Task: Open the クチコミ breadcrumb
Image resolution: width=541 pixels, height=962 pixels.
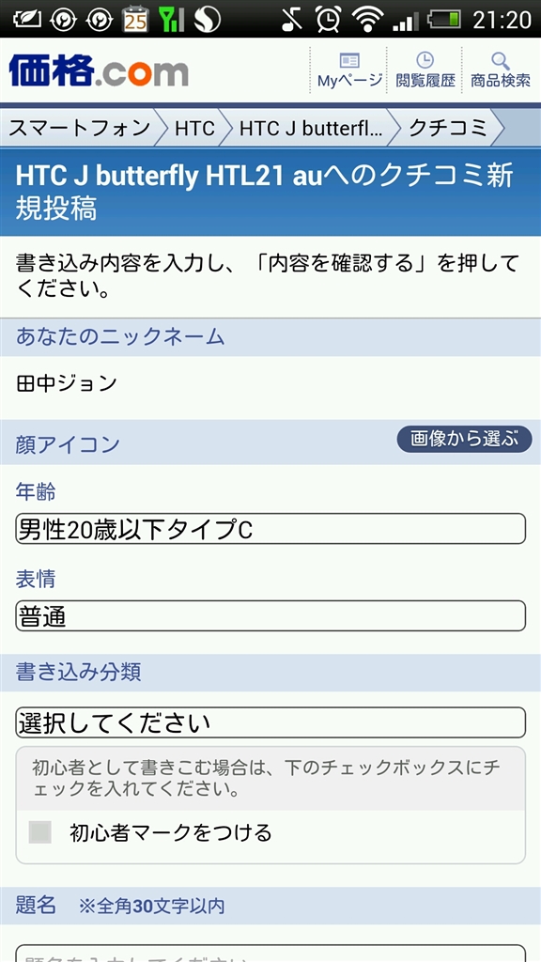Action: [x=448, y=128]
